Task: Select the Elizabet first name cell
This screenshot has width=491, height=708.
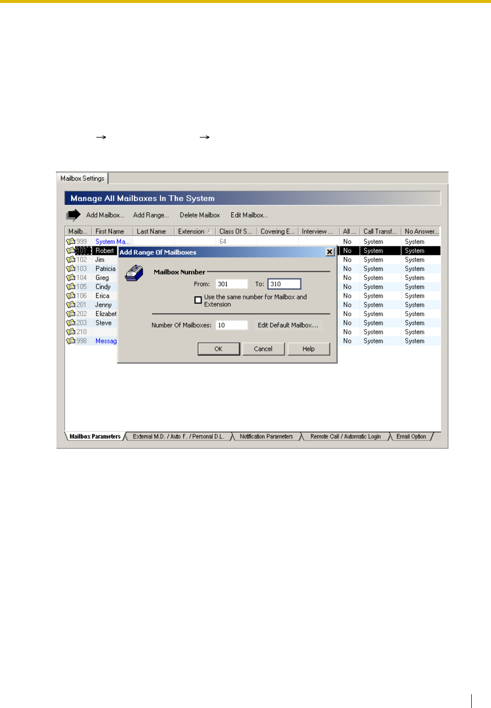Action: pos(106,314)
